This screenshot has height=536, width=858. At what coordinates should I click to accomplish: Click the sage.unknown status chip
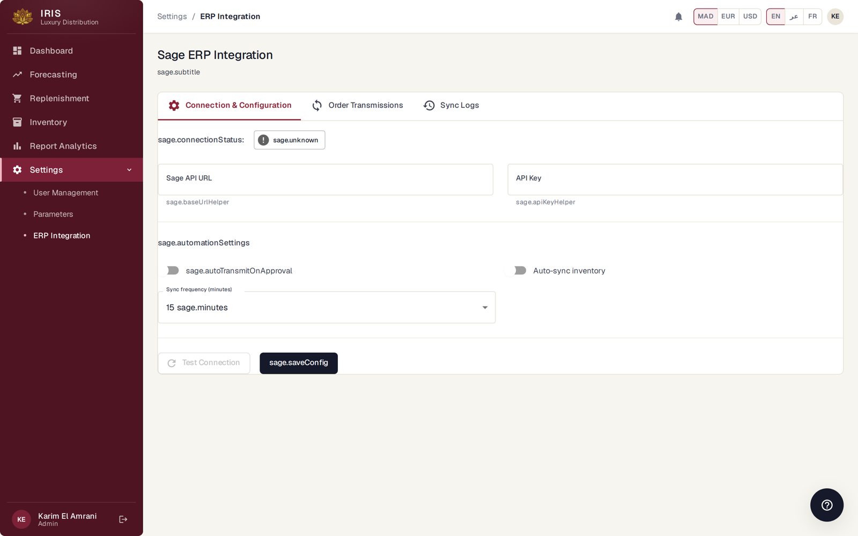[x=290, y=140]
